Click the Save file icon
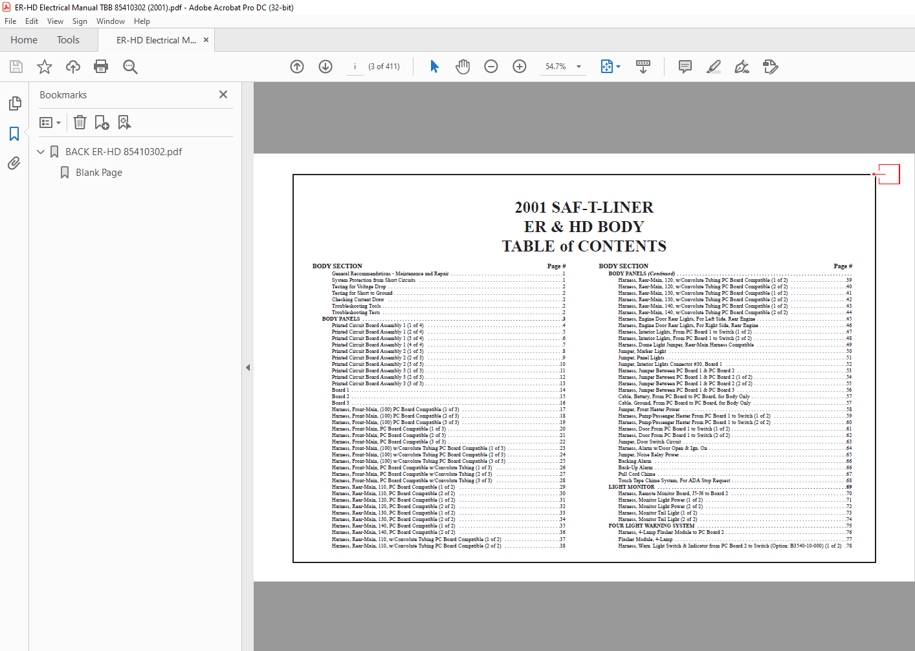 (x=16, y=67)
